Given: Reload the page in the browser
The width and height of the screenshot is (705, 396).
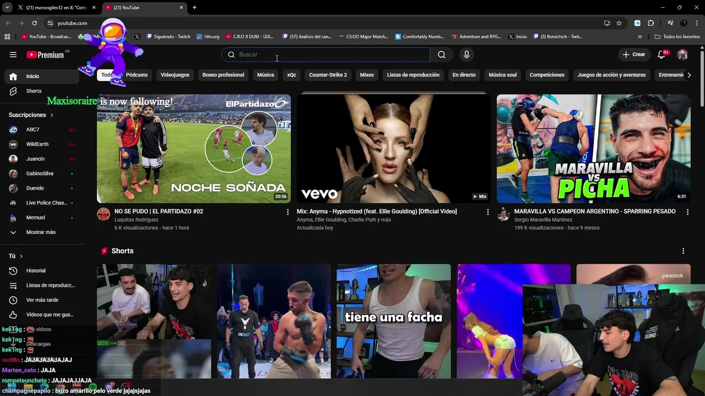Looking at the screenshot, I should click(x=34, y=23).
